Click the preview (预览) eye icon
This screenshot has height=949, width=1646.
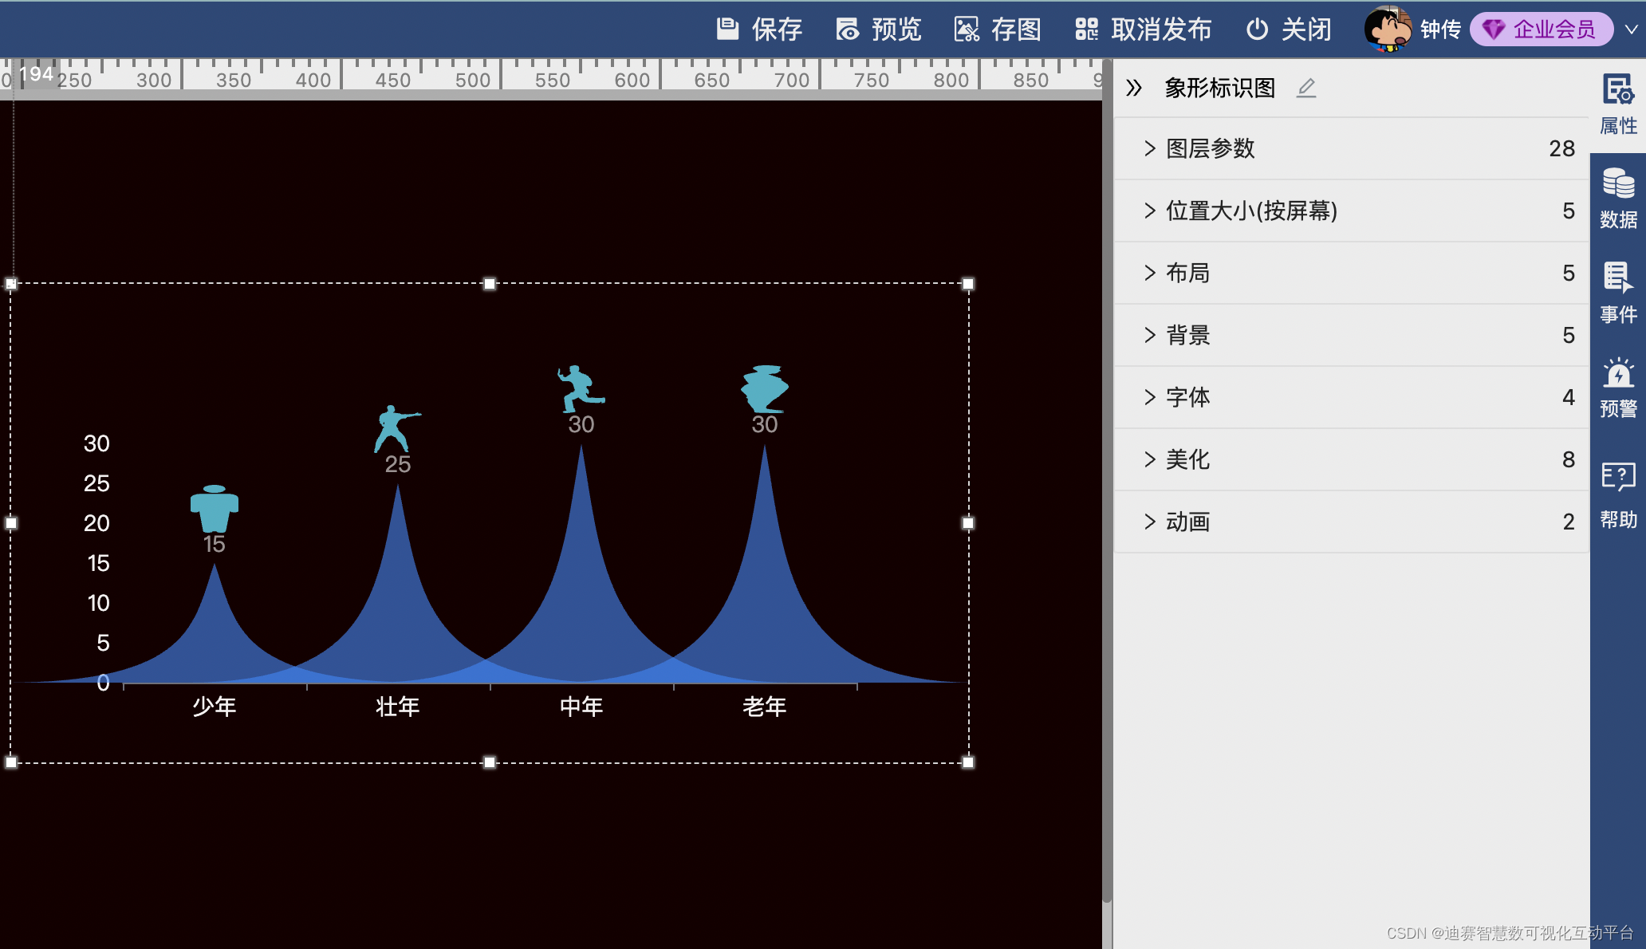(x=847, y=30)
